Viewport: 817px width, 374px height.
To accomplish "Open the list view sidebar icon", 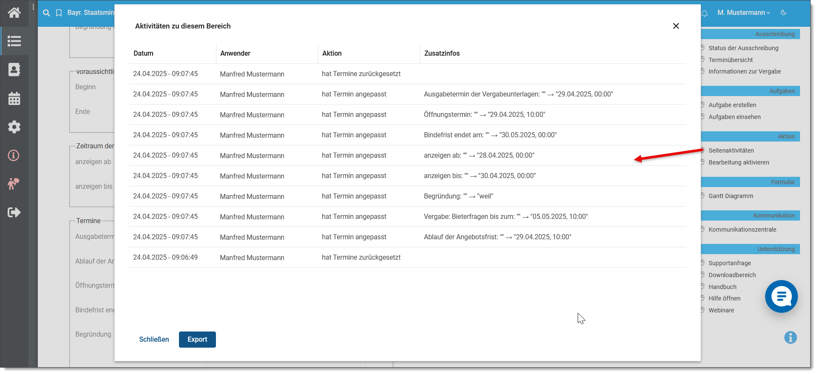I will point(14,41).
